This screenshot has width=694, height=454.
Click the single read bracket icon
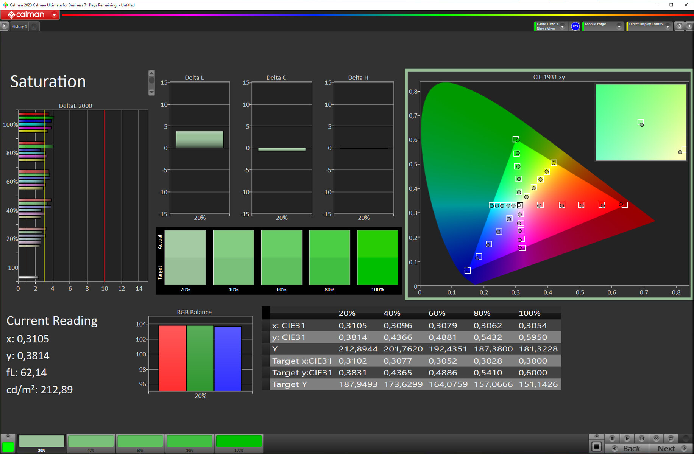[642, 438]
